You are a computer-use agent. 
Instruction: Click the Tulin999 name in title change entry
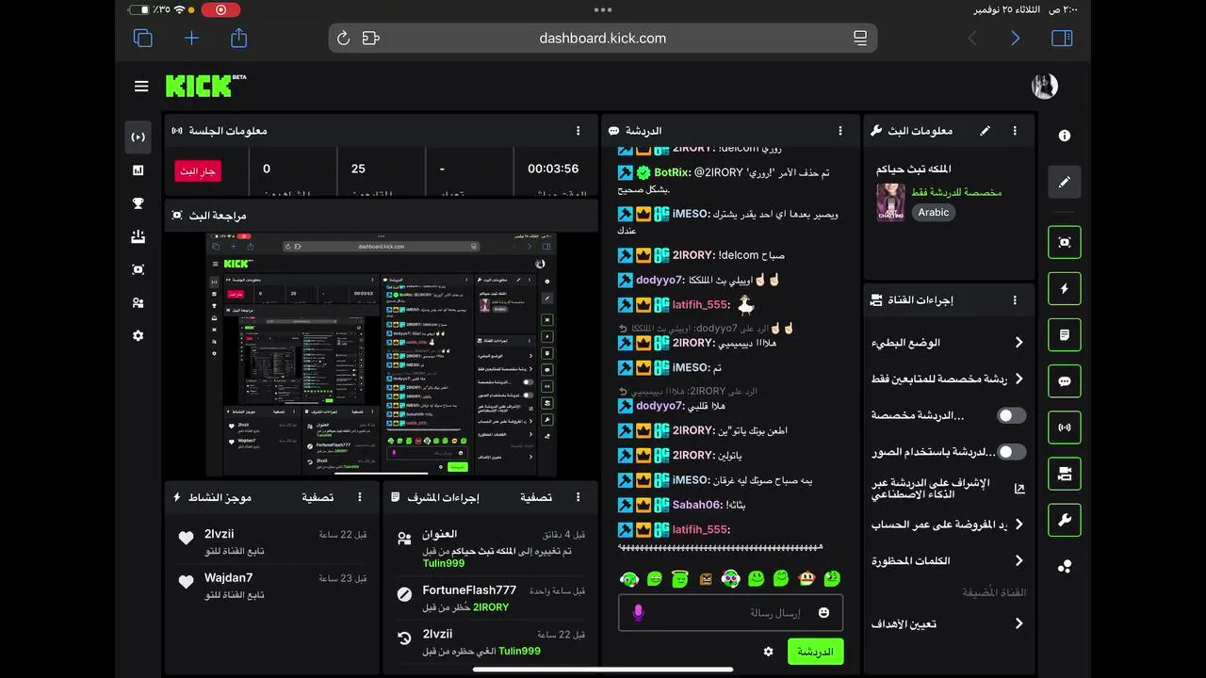pyautogui.click(x=444, y=563)
